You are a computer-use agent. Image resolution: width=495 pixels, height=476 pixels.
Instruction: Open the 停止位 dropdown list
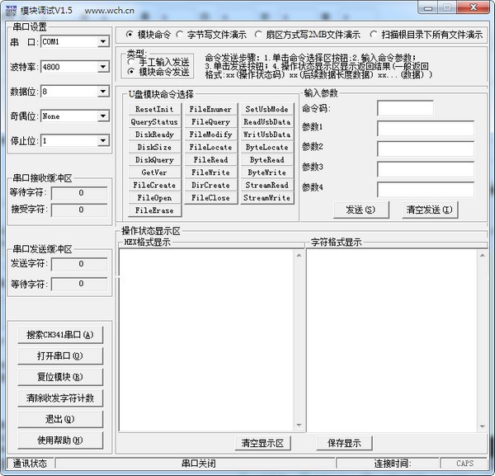(103, 141)
